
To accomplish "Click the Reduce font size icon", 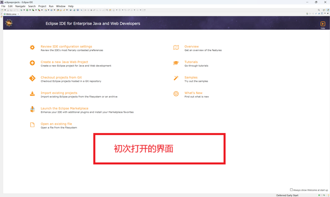I will coord(316,14).
